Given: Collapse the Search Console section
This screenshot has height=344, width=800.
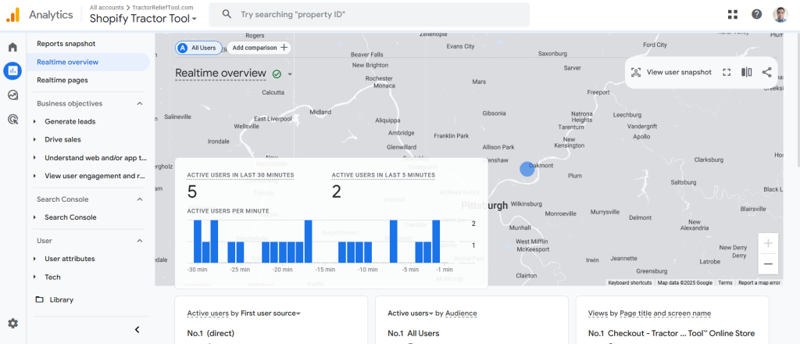Looking at the screenshot, I should (139, 199).
